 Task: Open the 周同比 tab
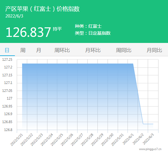[123, 50]
